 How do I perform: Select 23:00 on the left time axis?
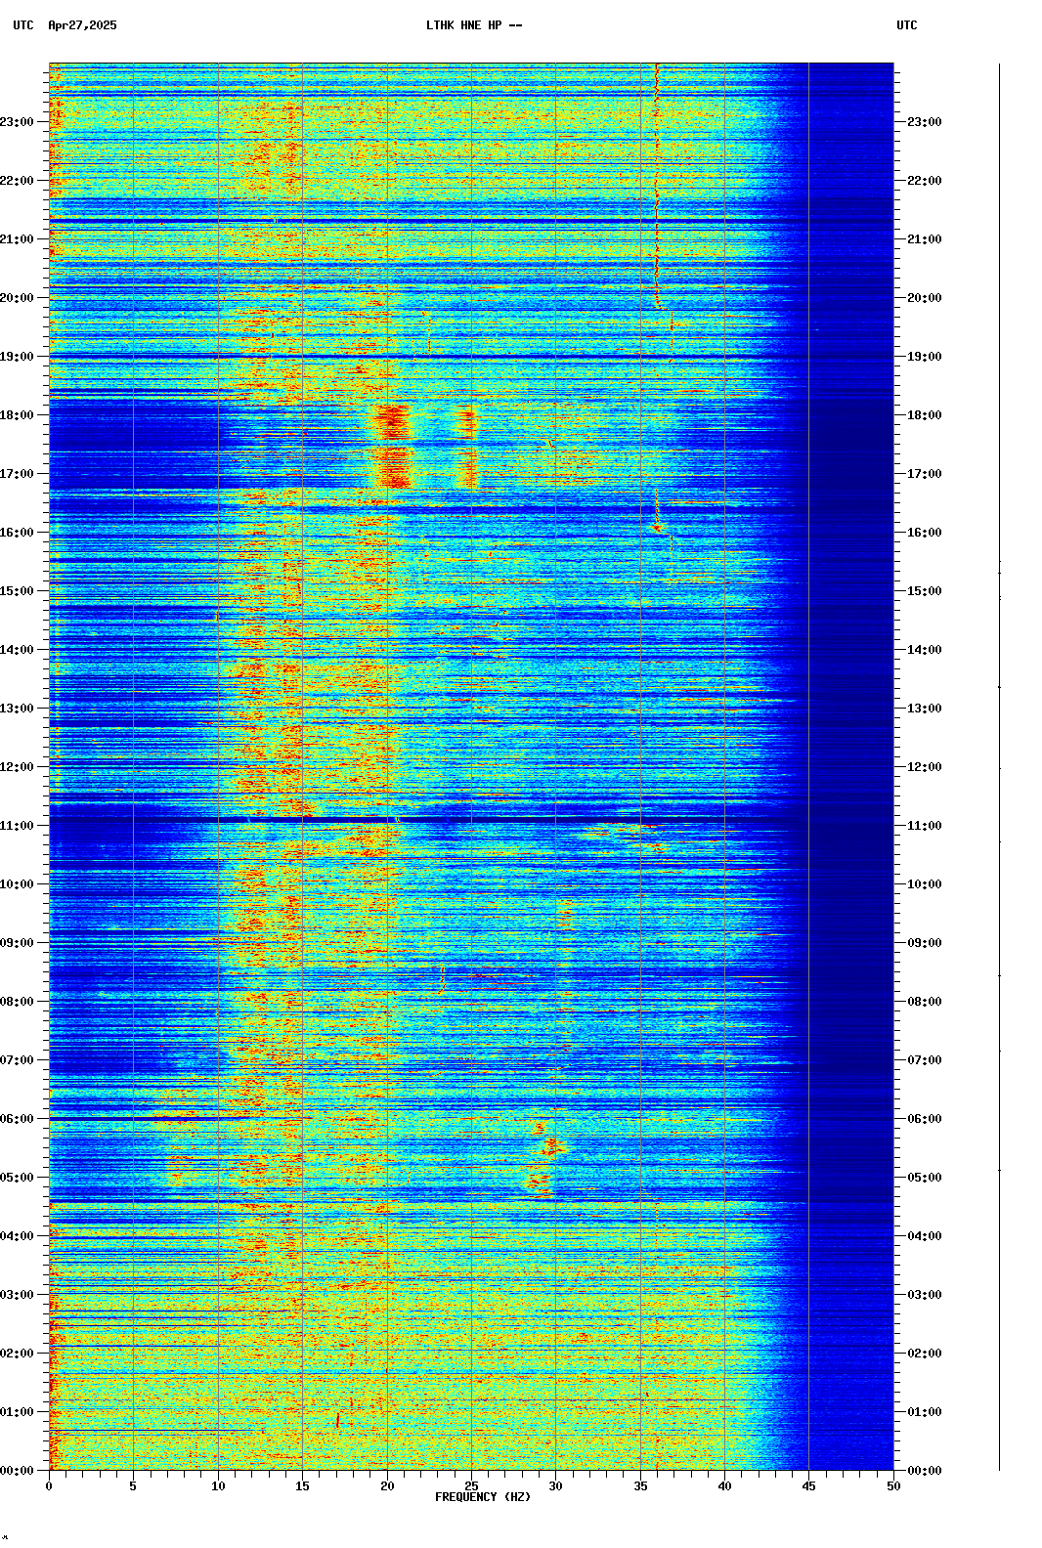(17, 122)
